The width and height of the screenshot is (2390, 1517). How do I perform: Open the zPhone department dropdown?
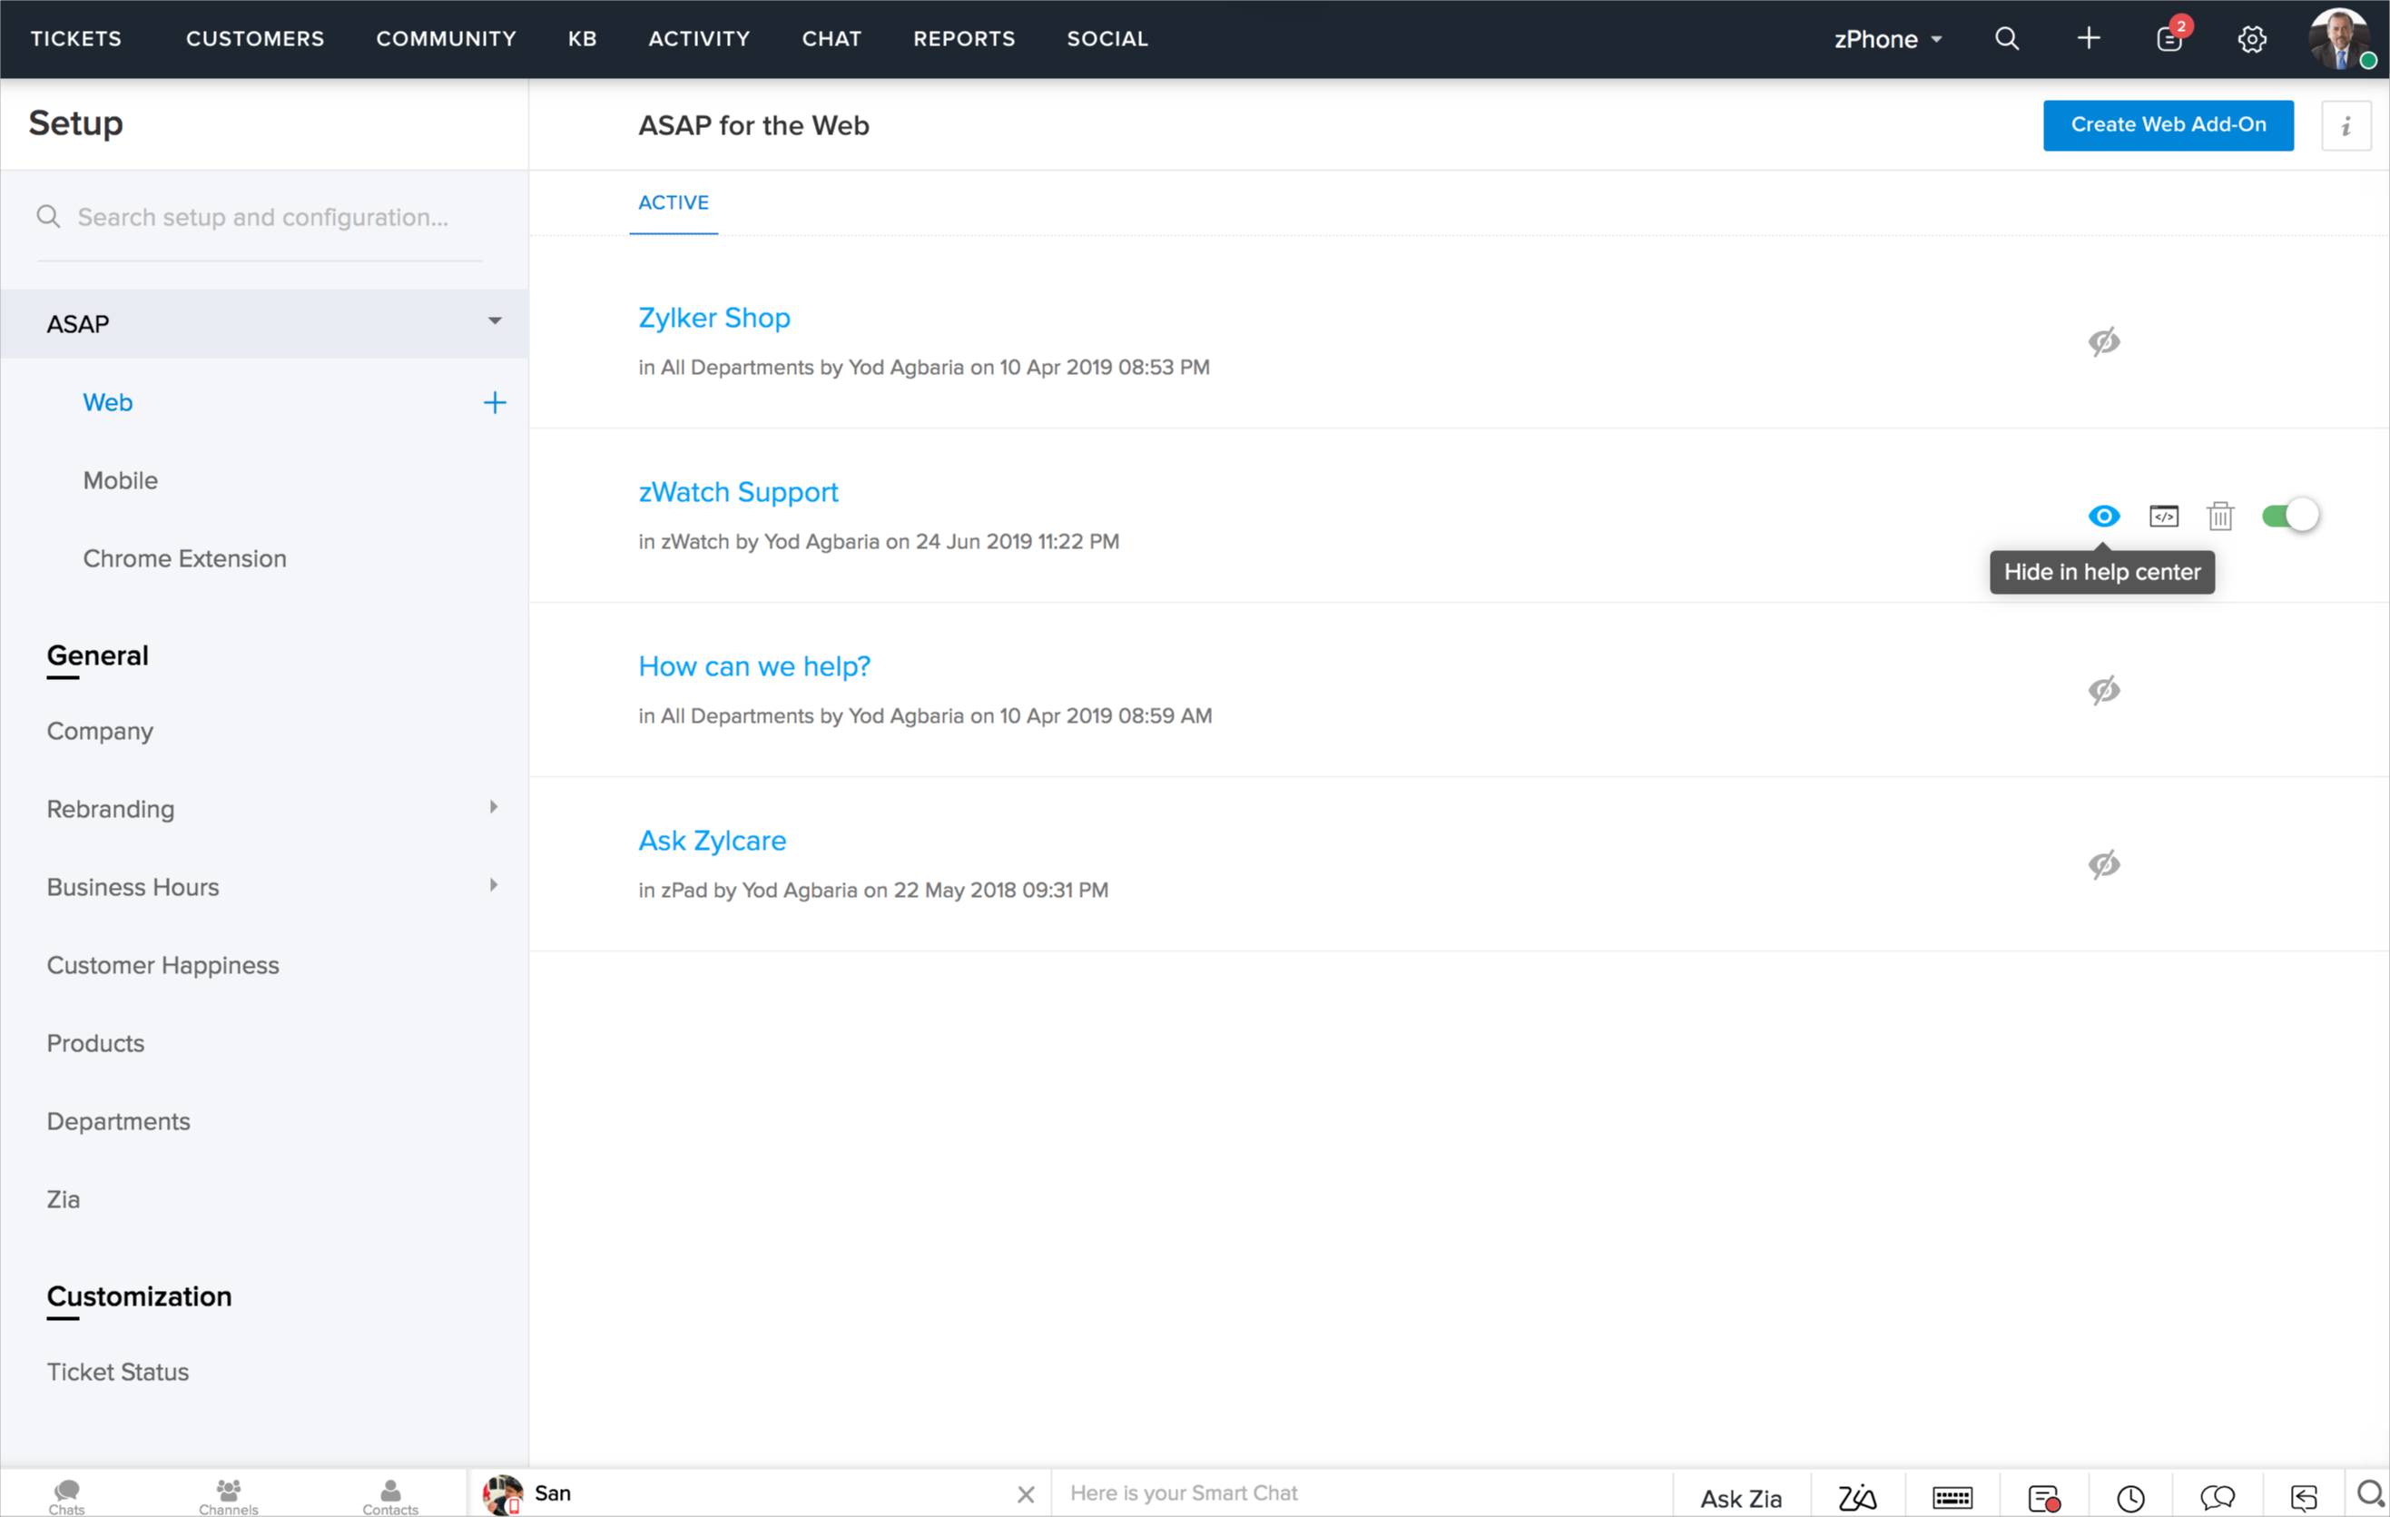point(1887,39)
